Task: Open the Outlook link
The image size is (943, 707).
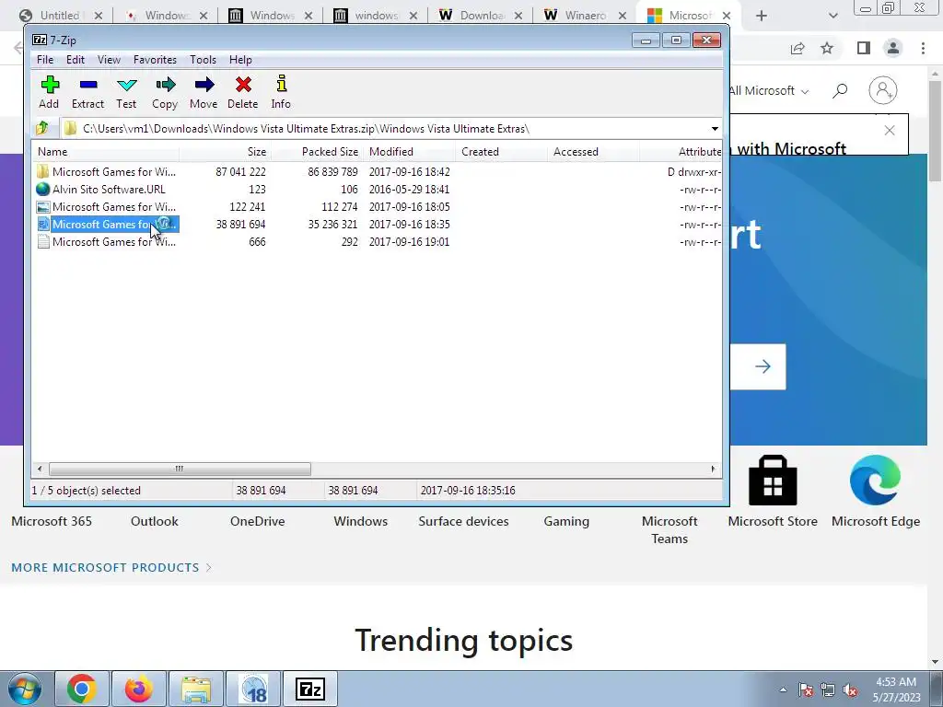Action: coord(155,521)
